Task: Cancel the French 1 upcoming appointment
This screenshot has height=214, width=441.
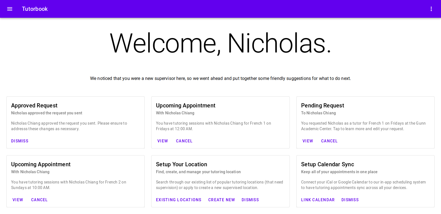Action: pyautogui.click(x=184, y=141)
